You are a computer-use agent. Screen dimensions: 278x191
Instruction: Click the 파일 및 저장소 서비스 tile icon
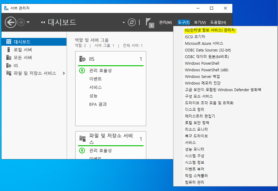82,139
